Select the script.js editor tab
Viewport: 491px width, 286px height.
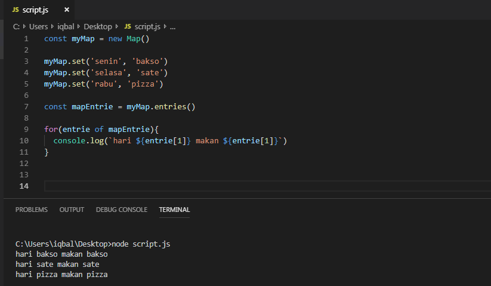(39, 10)
